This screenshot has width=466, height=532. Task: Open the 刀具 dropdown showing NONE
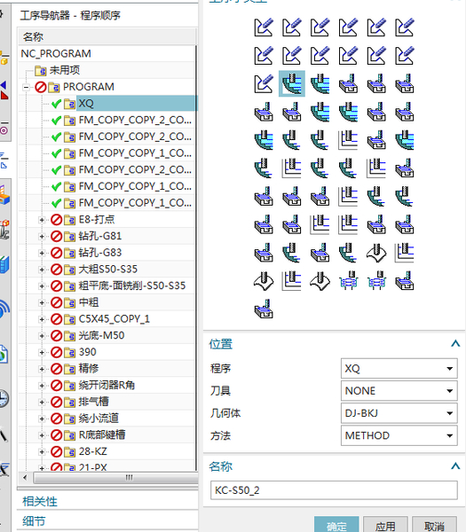point(399,391)
